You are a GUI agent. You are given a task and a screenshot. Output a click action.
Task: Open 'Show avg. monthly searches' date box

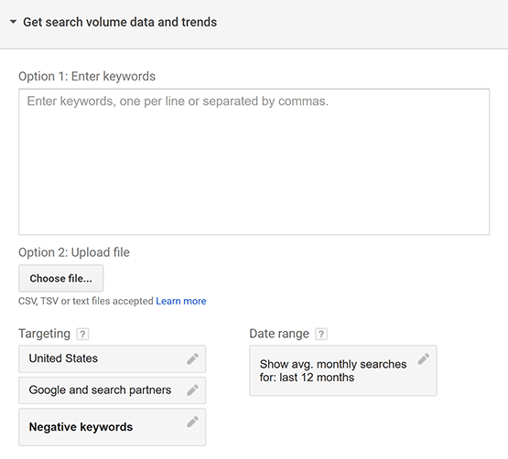343,370
